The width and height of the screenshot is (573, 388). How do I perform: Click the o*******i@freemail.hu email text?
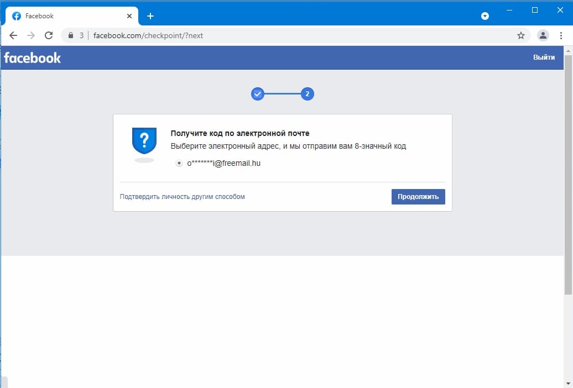pyautogui.click(x=223, y=163)
